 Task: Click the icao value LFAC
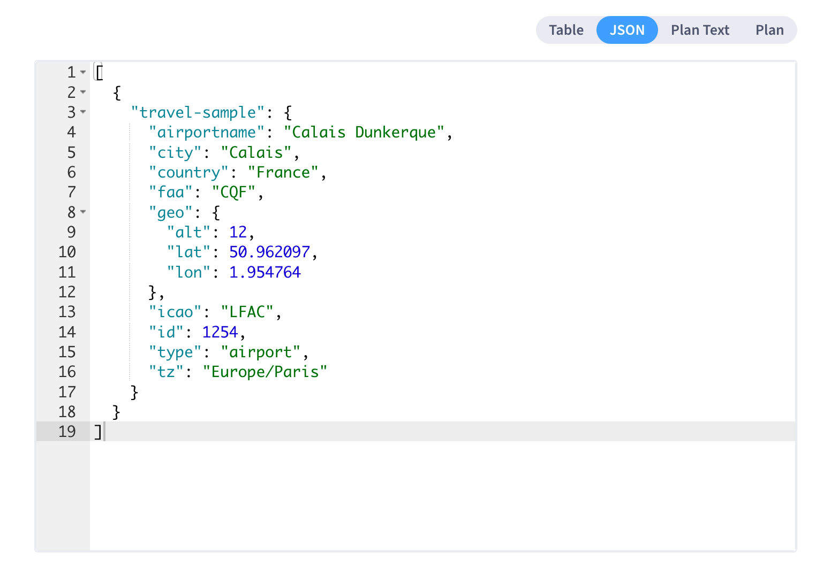[x=248, y=311]
